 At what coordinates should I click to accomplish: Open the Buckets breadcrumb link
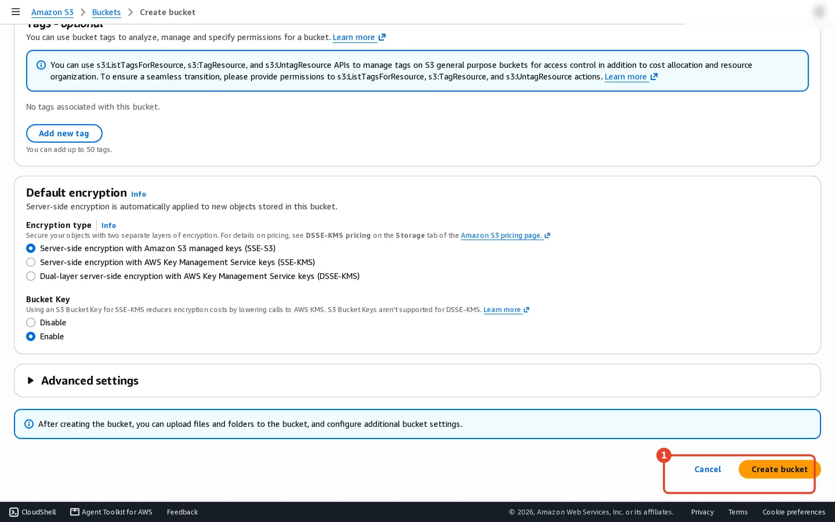[x=106, y=12]
